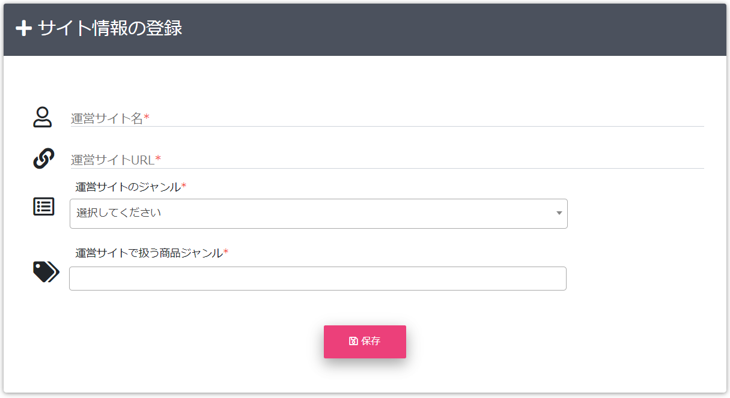The width and height of the screenshot is (730, 398).
Task: Click the 選択してください placeholder text
Action: point(119,213)
